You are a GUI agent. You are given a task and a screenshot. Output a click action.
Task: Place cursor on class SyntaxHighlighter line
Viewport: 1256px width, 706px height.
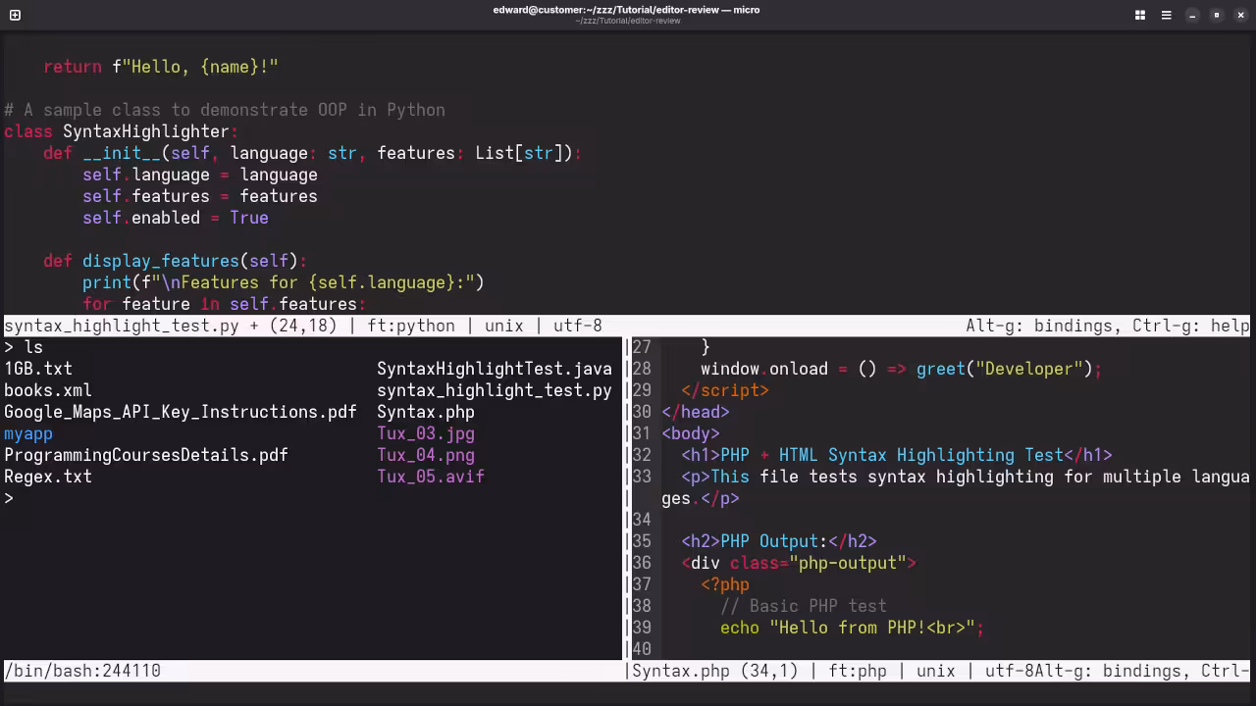(145, 131)
